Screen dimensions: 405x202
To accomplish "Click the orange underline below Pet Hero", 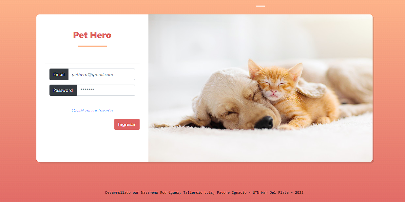I will click(92, 46).
